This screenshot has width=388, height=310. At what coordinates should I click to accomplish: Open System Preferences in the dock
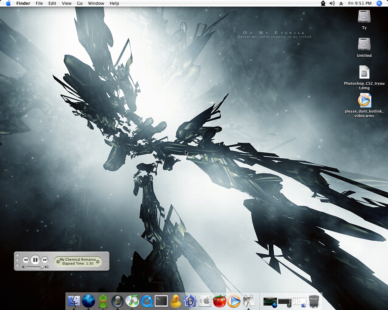205,301
